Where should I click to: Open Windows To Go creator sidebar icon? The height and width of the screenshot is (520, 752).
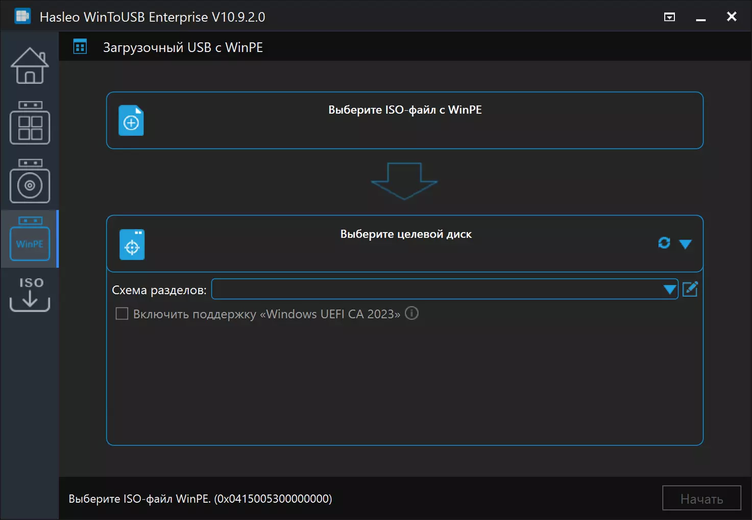pos(30,123)
